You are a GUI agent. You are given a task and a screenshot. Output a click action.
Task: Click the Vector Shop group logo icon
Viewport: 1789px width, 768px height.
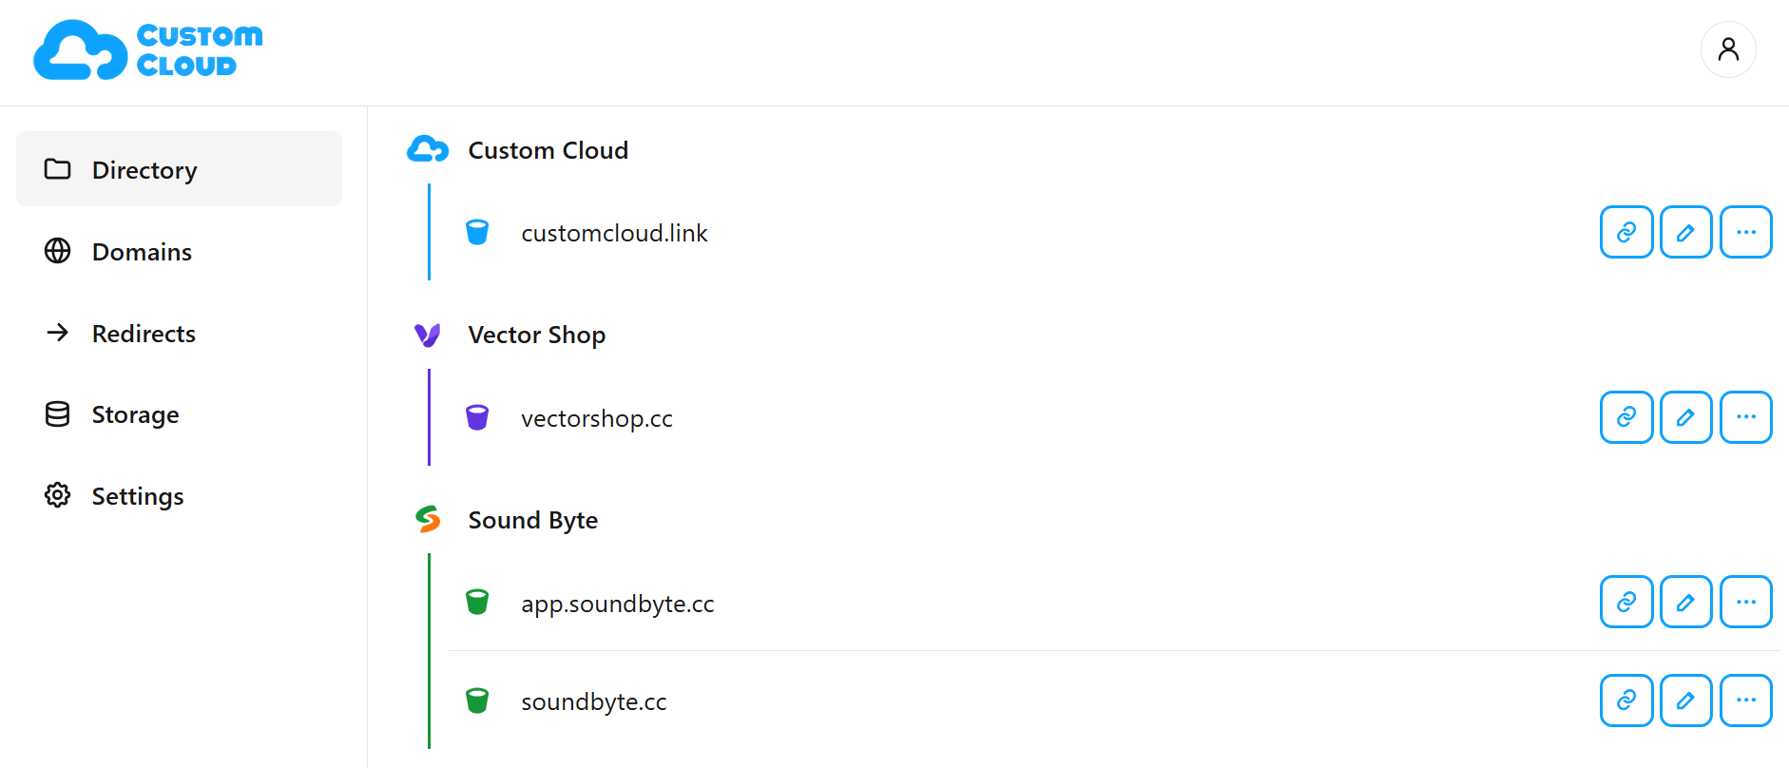coord(428,335)
